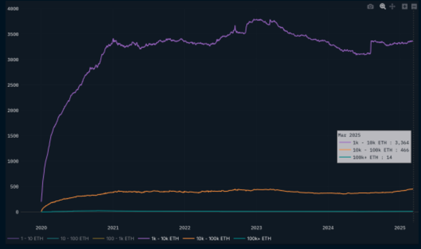The height and width of the screenshot is (249, 421).
Task: Toggle the 100 - 1k ETH series visibility
Action: 119,238
